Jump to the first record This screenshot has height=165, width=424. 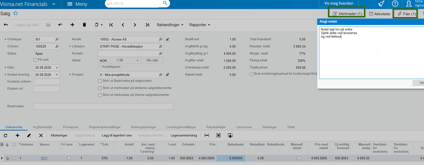[111, 25]
